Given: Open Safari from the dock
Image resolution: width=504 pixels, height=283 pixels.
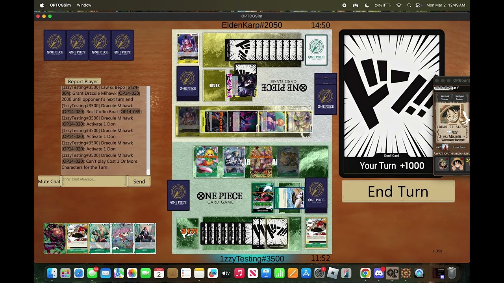Looking at the screenshot, I should (79, 273).
